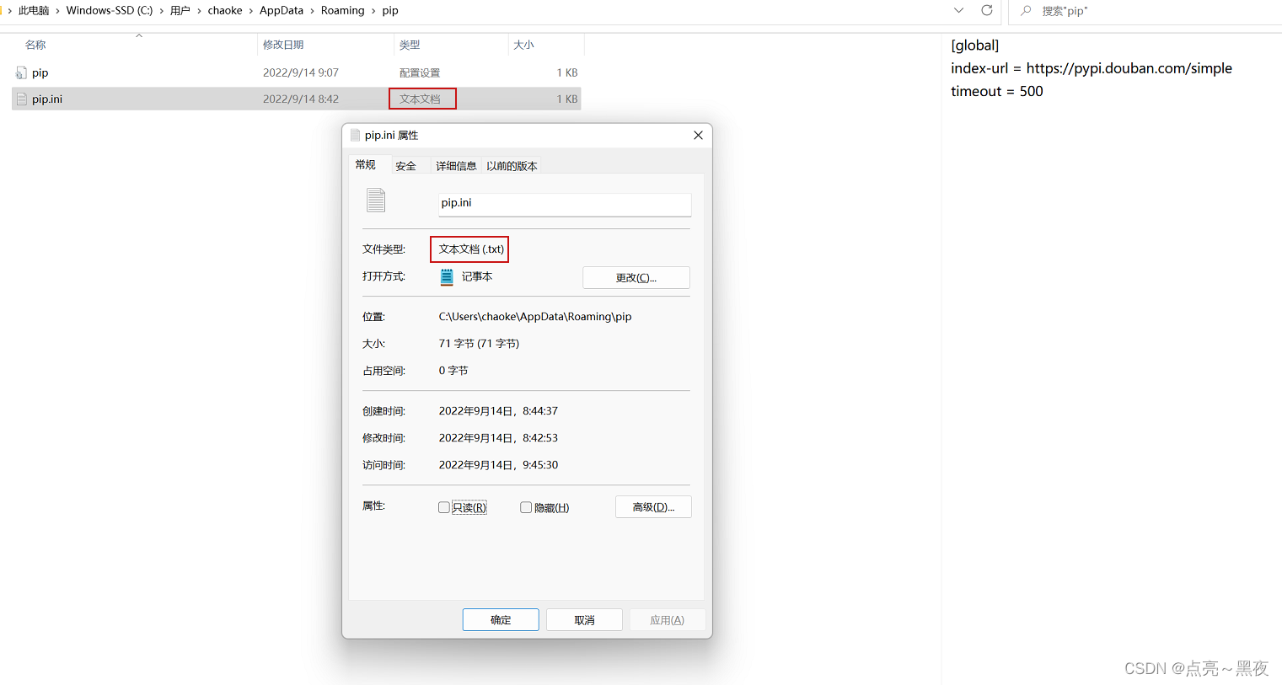The height and width of the screenshot is (685, 1282).
Task: Toggle the 隐藏(H) checkbox
Action: [526, 507]
